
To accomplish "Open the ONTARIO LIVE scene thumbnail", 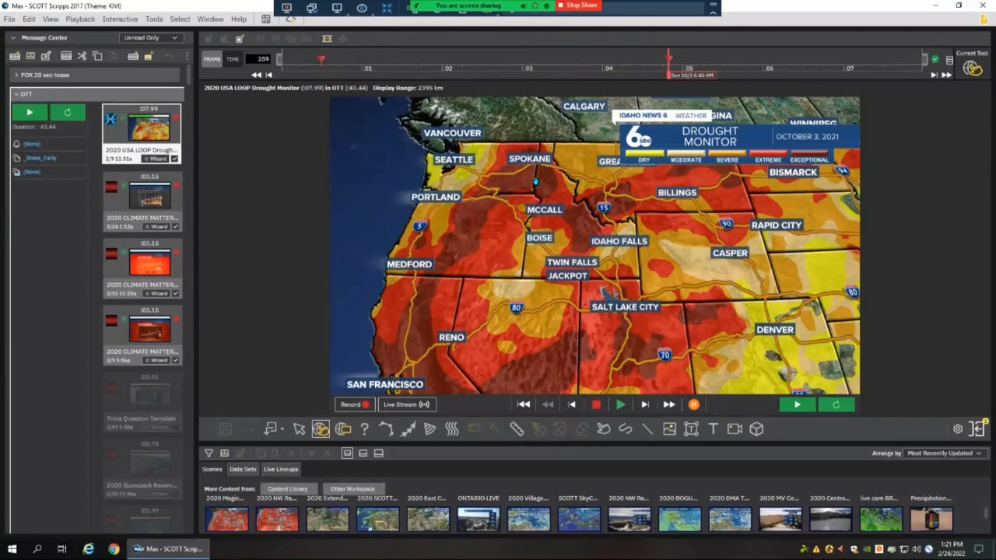I will [x=479, y=519].
